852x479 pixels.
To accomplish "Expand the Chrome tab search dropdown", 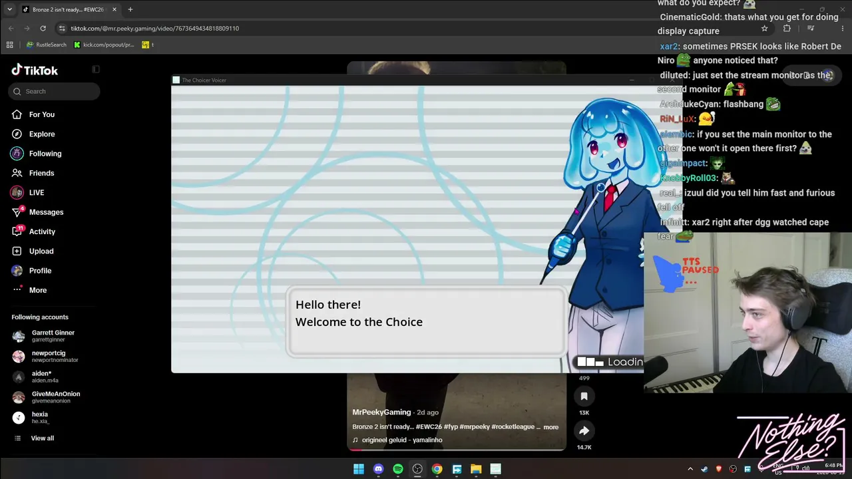I will click(x=9, y=9).
